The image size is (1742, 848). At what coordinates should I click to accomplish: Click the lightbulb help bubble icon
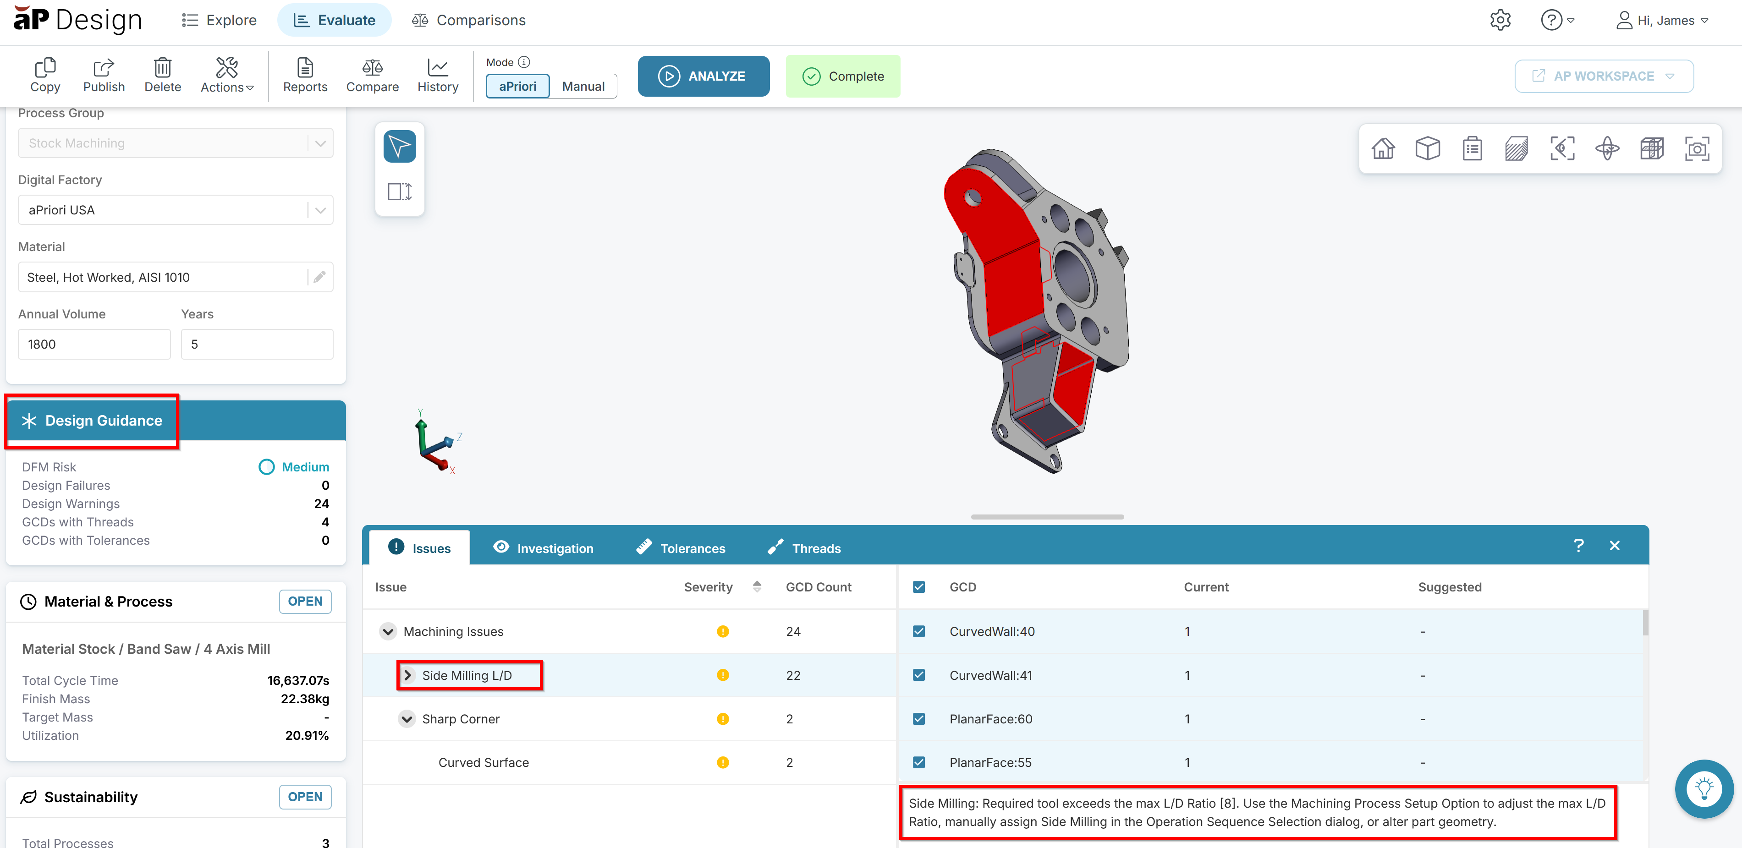(1704, 788)
